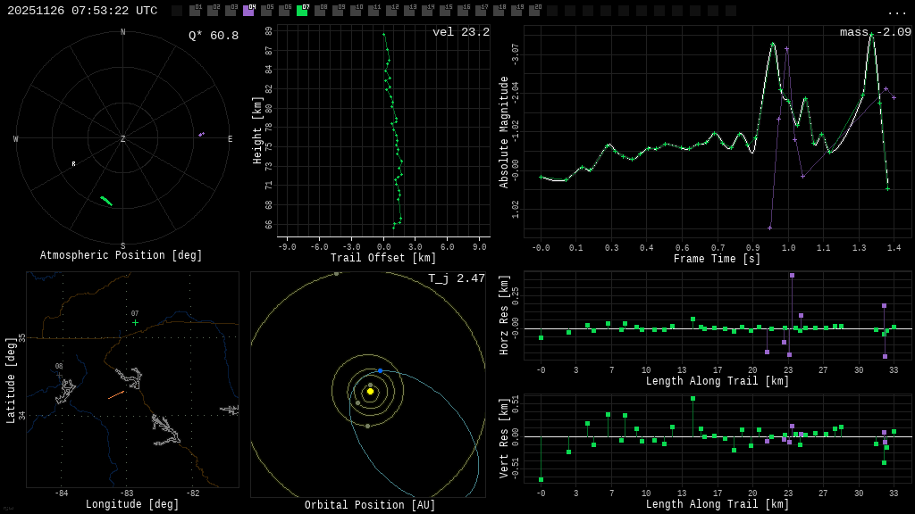Select the station 20 box
This screenshot has width=915, height=514.
pos(534,11)
